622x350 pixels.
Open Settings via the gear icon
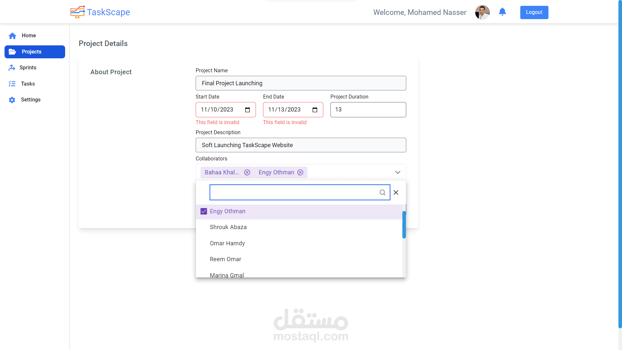(x=12, y=100)
